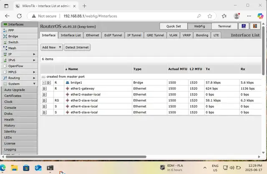Screen dimensions: 267x174
Task: Open the Copilot icon in Edge
Action: [x=260, y=16]
